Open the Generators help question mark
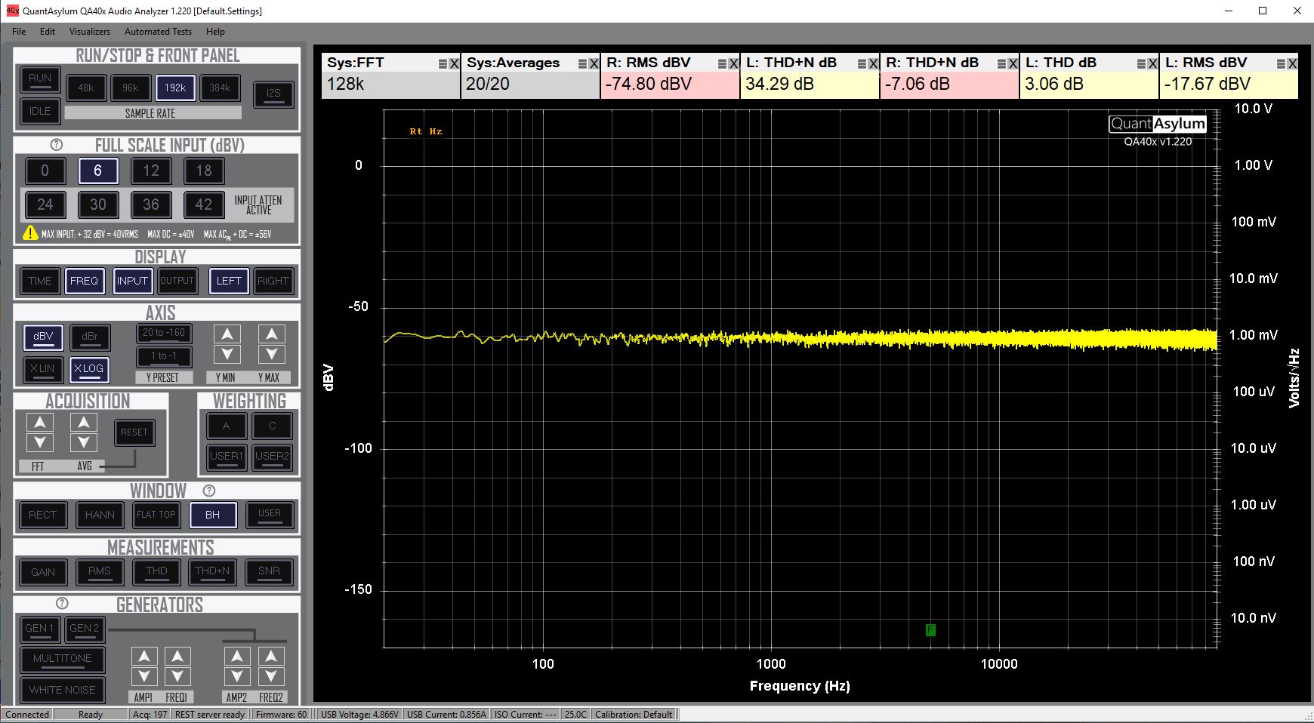 tap(63, 604)
